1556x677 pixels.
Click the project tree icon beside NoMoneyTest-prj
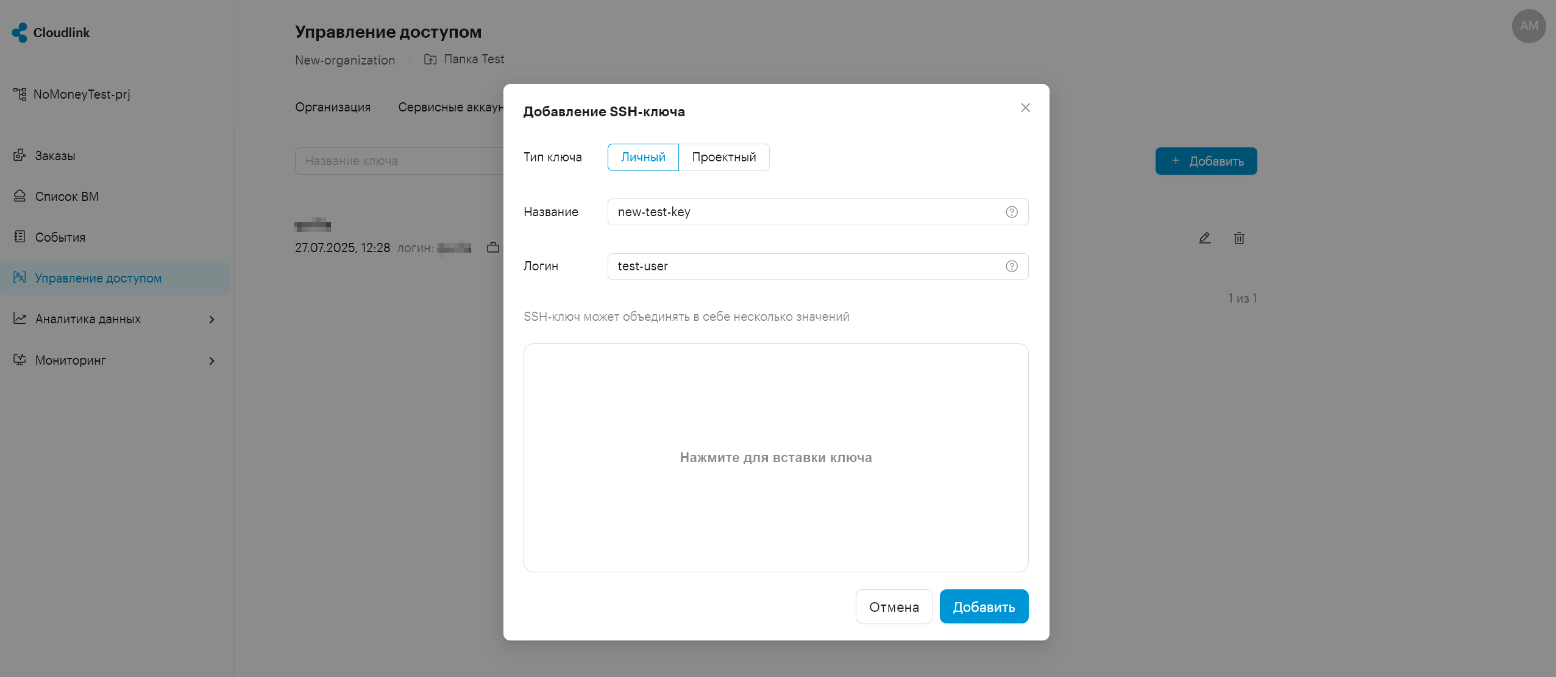(20, 94)
